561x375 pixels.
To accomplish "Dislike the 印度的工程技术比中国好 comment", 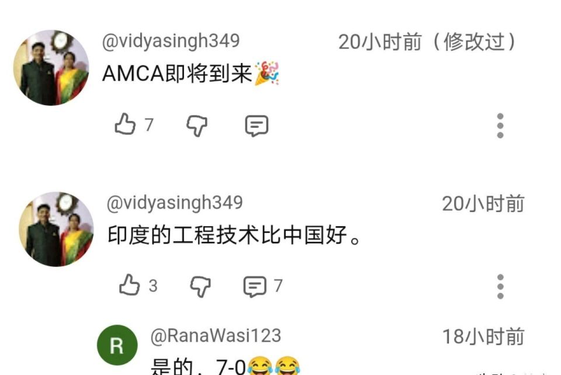I will pyautogui.click(x=200, y=286).
